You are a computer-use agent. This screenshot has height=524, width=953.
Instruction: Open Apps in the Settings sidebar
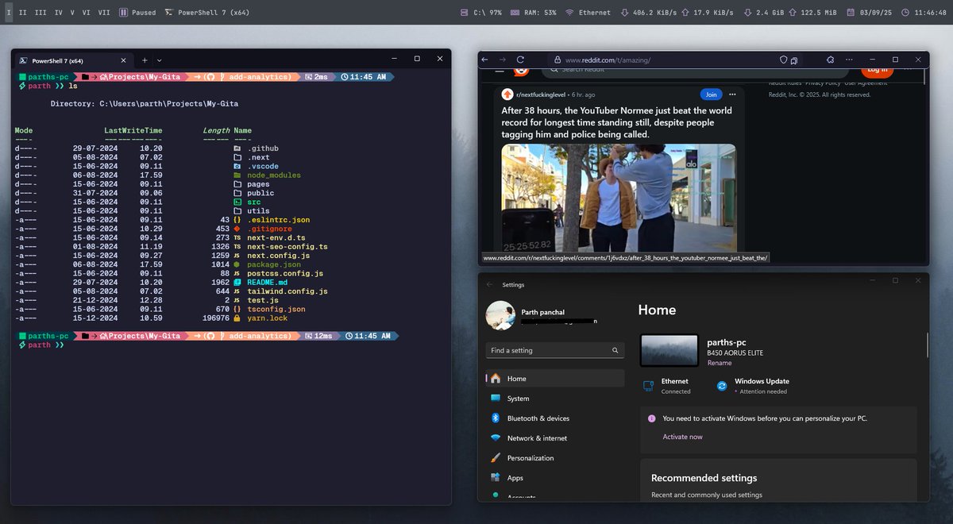click(x=555, y=478)
